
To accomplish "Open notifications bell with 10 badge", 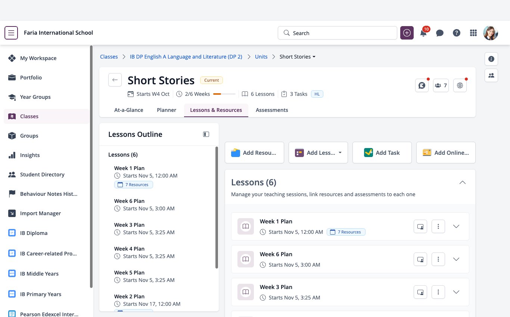I will coord(423,33).
